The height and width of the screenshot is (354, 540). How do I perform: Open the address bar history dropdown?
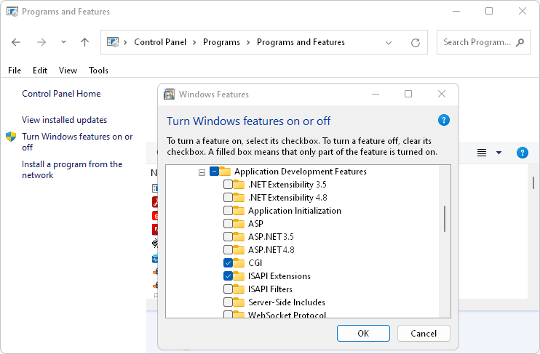389,42
